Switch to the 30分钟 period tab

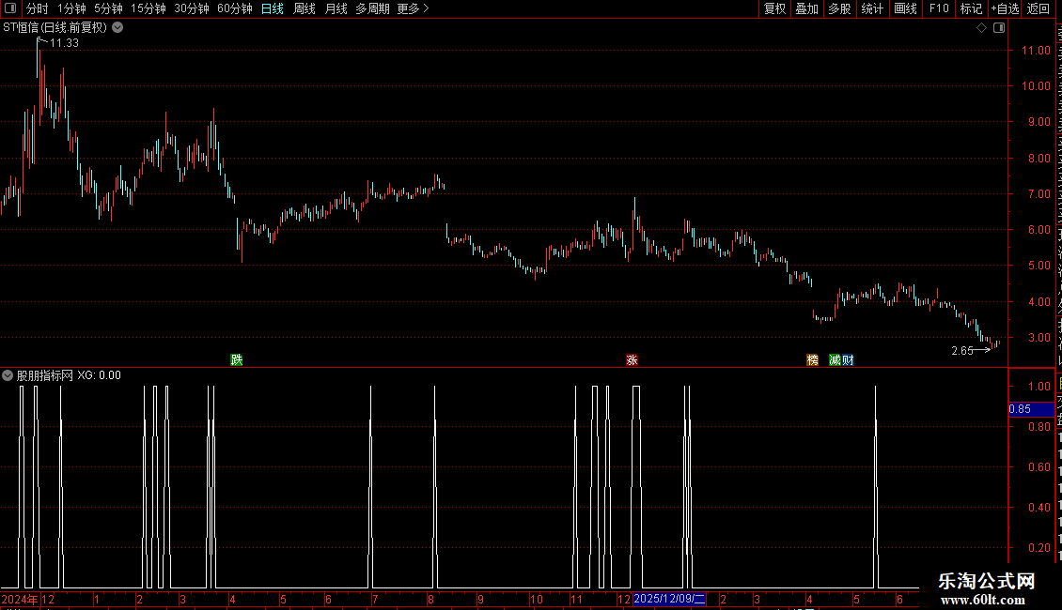pyautogui.click(x=192, y=8)
